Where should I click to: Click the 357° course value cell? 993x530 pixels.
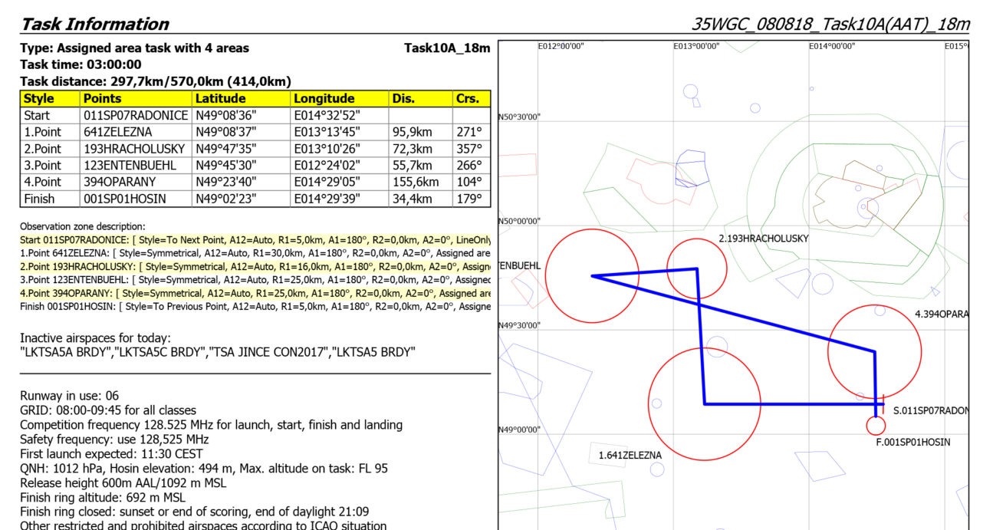tap(469, 149)
